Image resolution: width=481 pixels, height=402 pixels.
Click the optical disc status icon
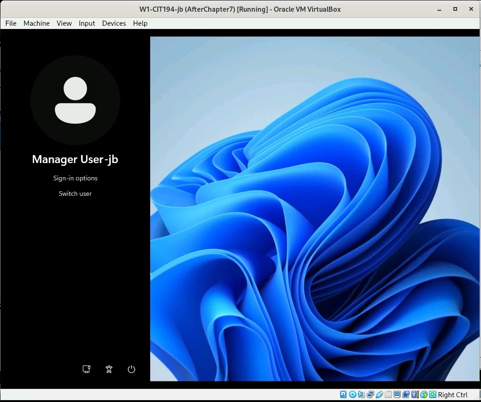[352, 395]
